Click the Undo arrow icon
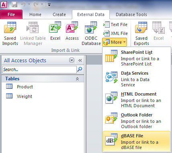The height and width of the screenshot is (153, 172). pyautogui.click(x=23, y=4)
